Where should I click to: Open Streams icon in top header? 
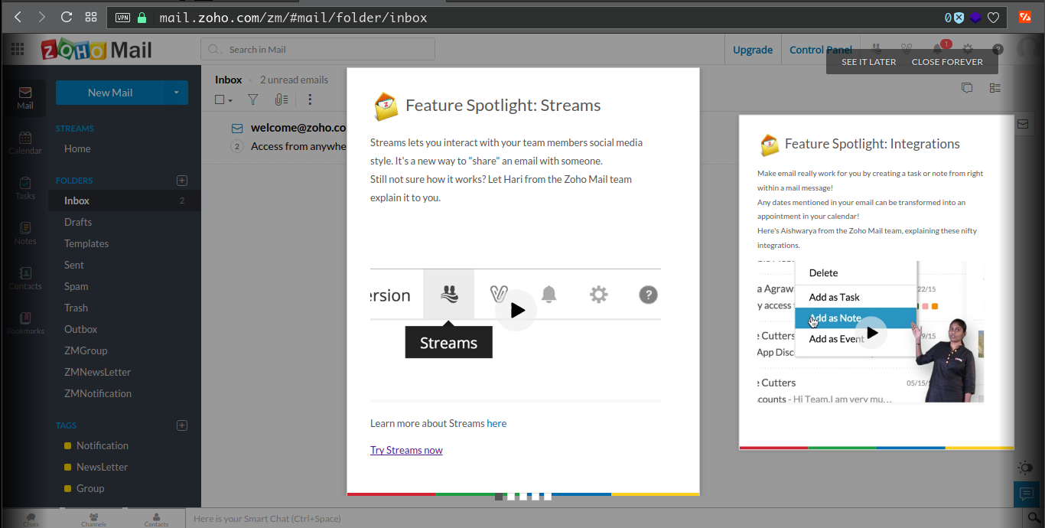coord(877,49)
